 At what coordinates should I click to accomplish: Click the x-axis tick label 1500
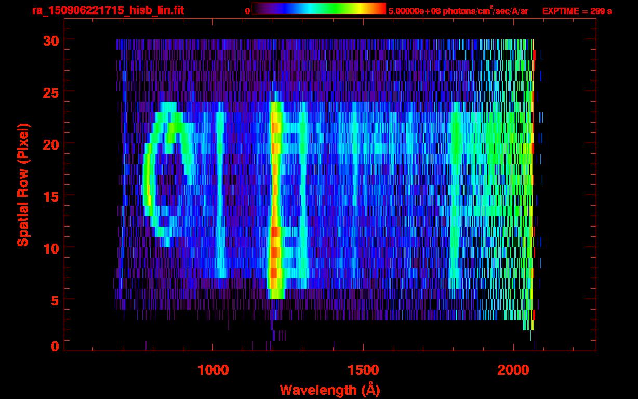point(363,370)
